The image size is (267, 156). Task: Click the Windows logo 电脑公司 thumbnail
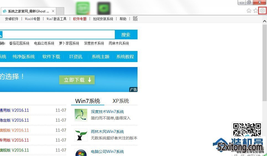(81, 152)
